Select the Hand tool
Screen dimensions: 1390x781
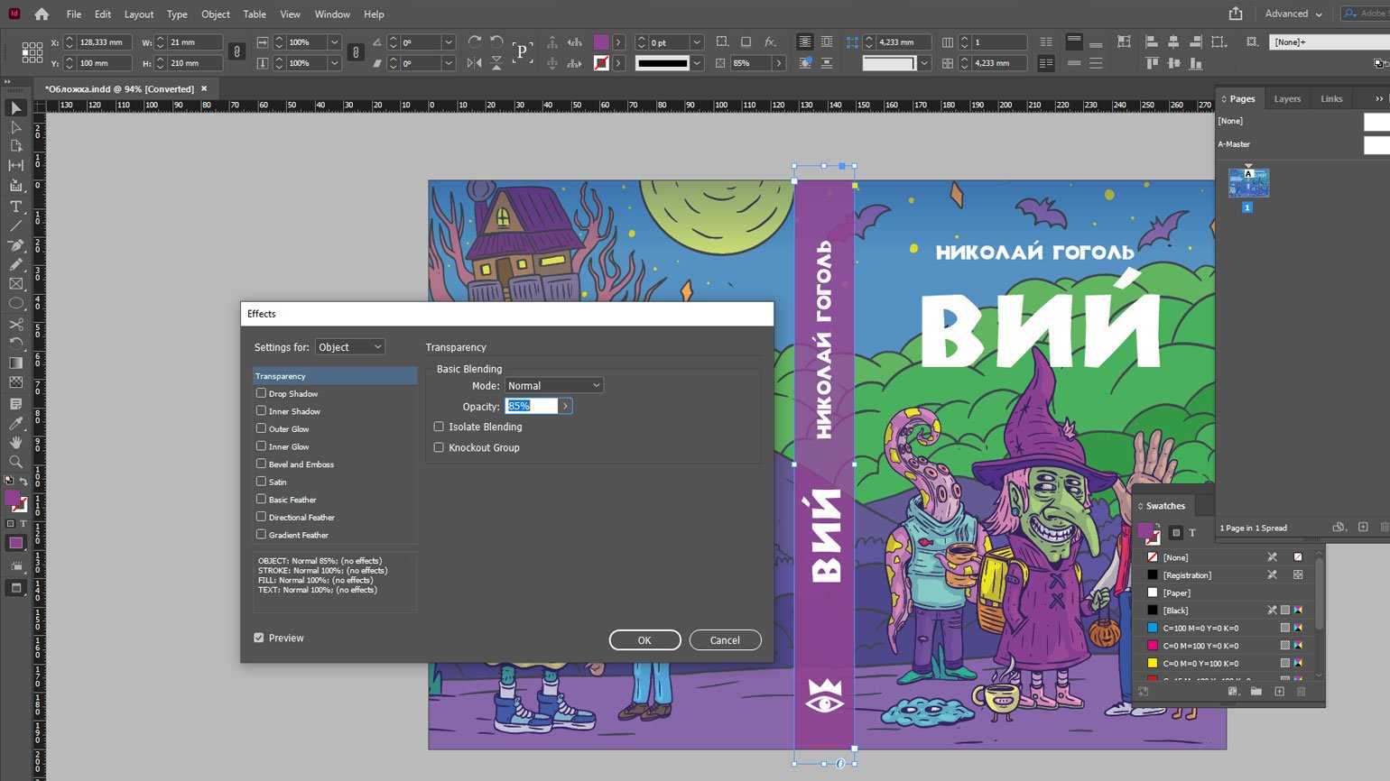click(x=15, y=442)
